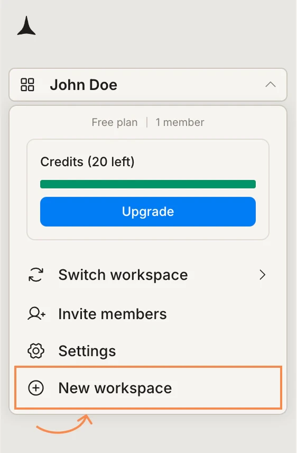
Task: Expand Switch workspace submenu arrow
Action: pyautogui.click(x=262, y=275)
